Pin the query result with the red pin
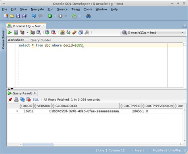The width and height of the screenshot is (188, 154). pos(10,99)
